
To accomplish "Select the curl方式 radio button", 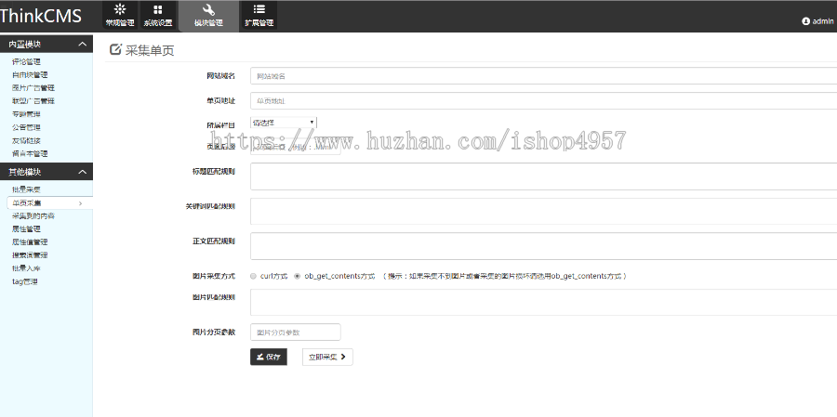I will pos(254,276).
